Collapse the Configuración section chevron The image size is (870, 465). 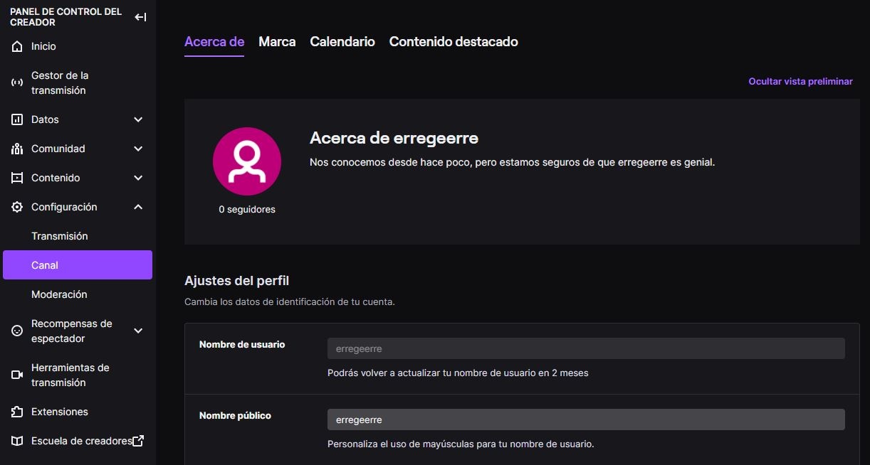coord(137,206)
